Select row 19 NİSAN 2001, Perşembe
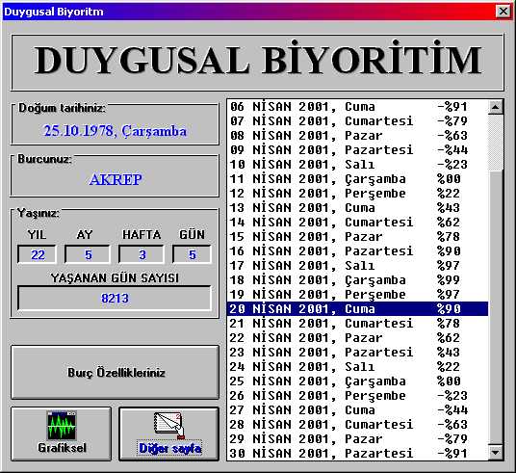 point(358,295)
